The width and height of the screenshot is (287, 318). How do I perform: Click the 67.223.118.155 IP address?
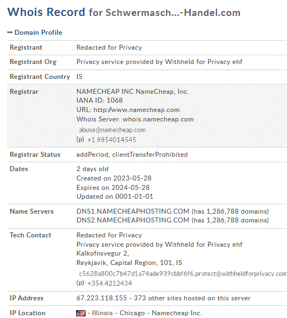coord(102,298)
